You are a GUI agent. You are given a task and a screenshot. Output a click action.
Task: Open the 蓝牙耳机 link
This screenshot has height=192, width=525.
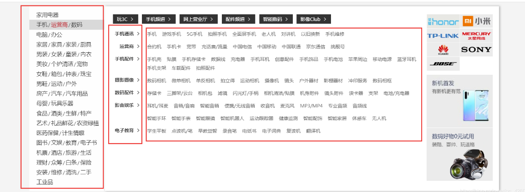407,60
